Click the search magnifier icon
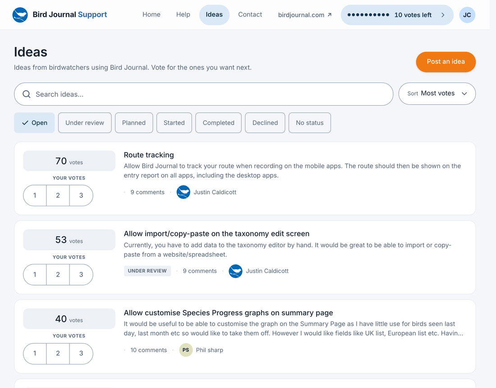The width and height of the screenshot is (496, 388). (x=27, y=94)
